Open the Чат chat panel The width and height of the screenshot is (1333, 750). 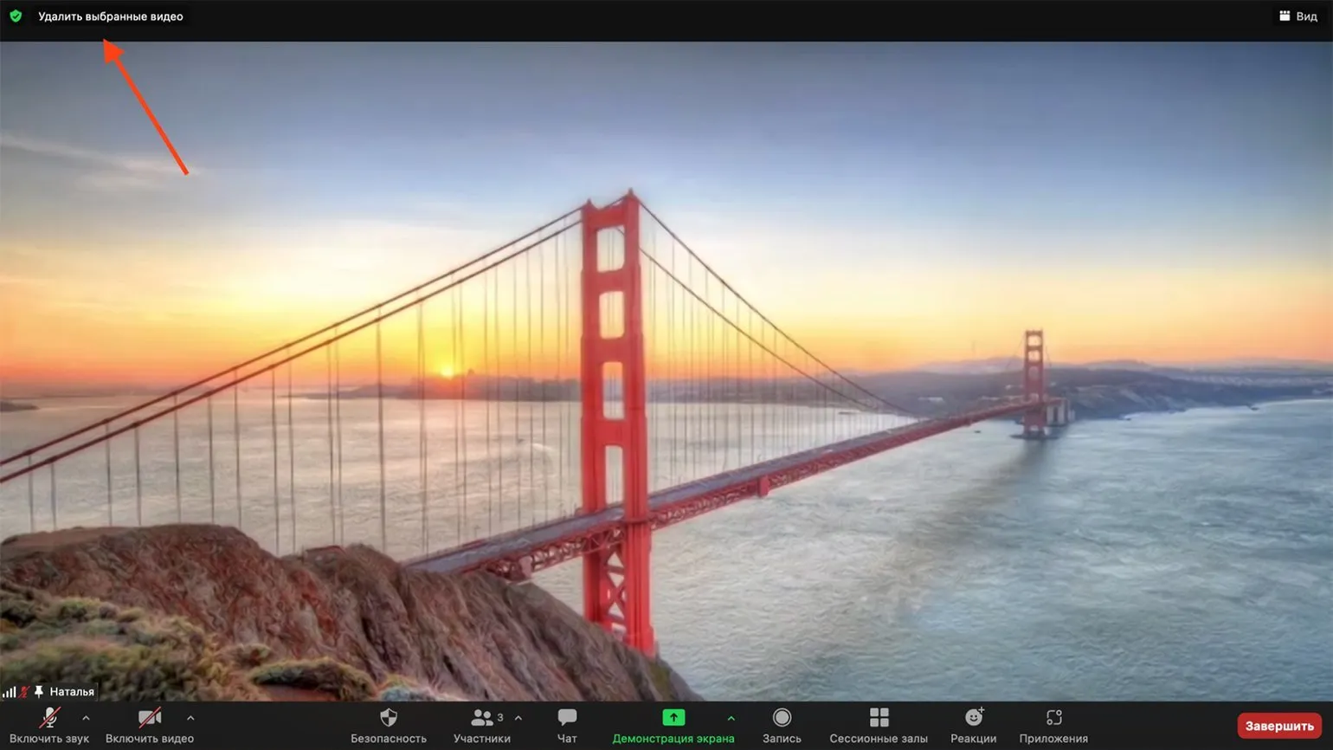[x=567, y=726]
